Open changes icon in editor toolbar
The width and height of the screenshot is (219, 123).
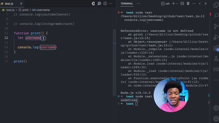[93, 4]
